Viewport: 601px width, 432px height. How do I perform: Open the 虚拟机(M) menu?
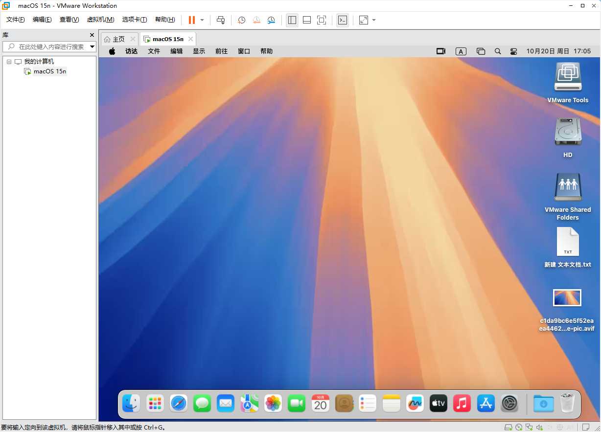(100, 20)
